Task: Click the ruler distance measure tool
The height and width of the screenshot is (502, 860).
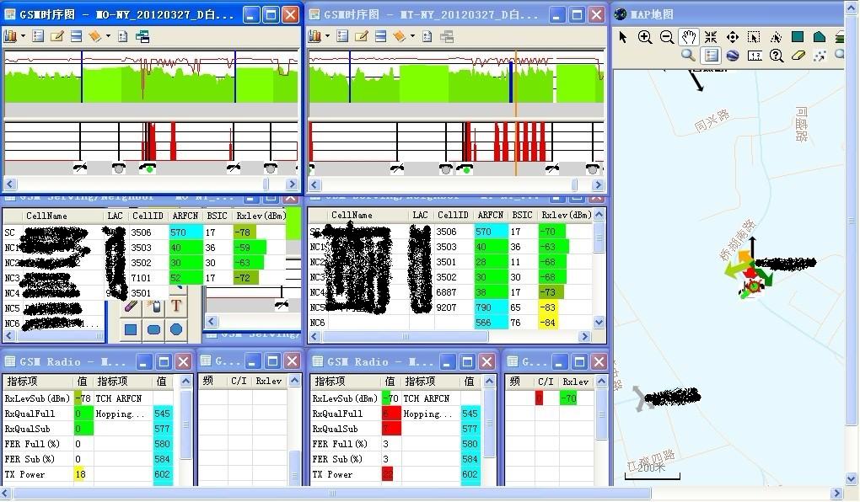Action: point(755,56)
